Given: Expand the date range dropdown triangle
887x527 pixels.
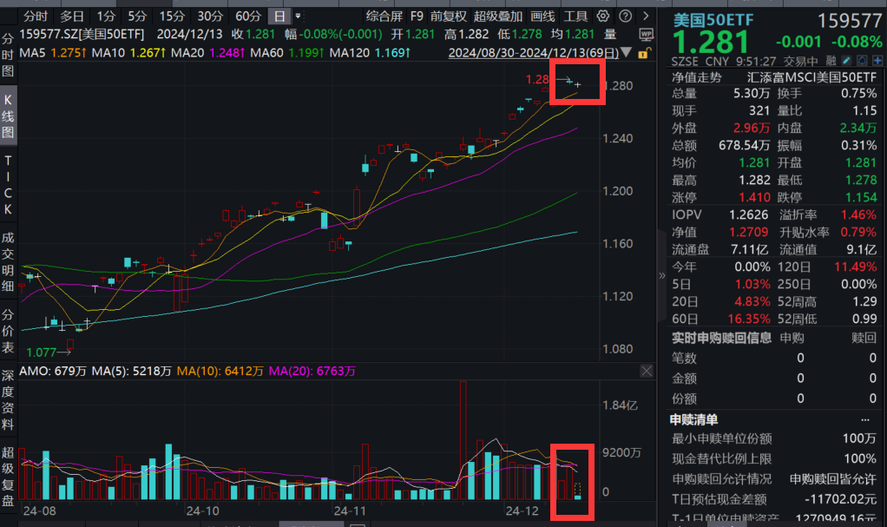Looking at the screenshot, I should coord(627,53).
